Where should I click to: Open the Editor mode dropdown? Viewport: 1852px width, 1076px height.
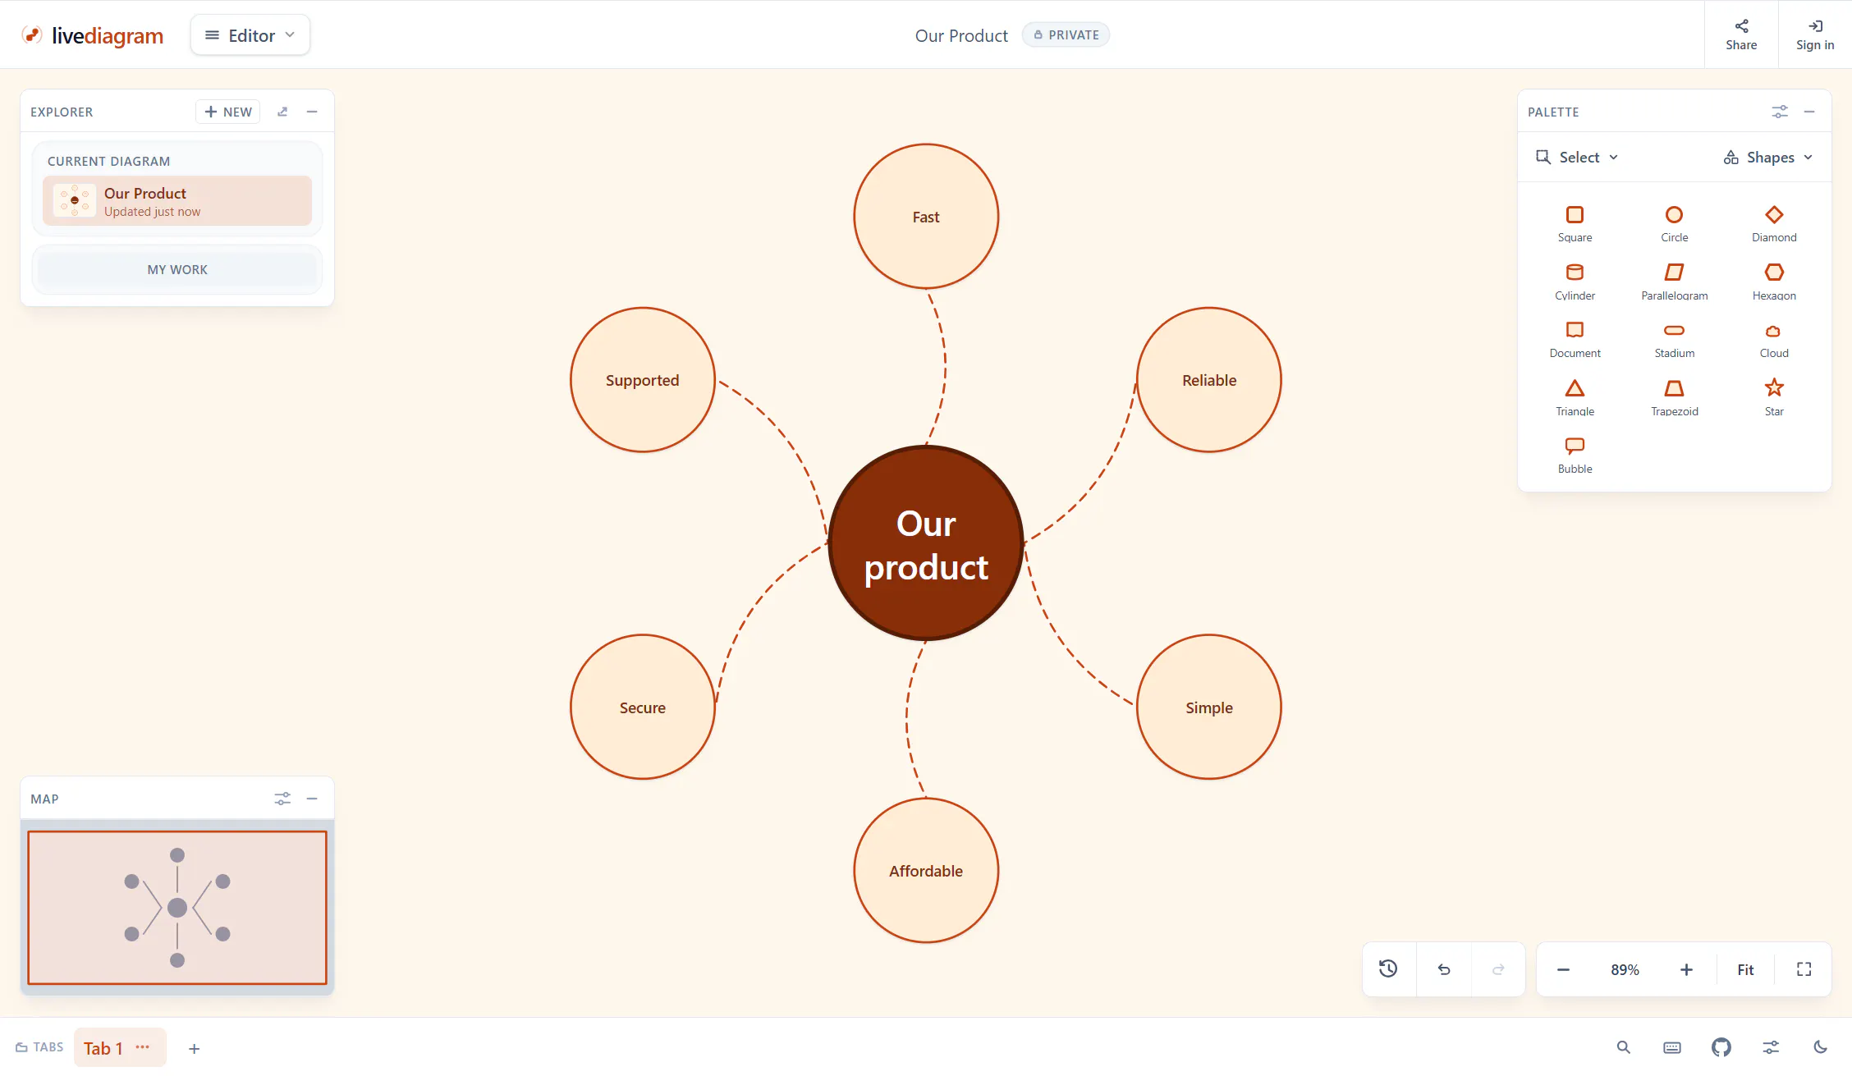coord(250,35)
